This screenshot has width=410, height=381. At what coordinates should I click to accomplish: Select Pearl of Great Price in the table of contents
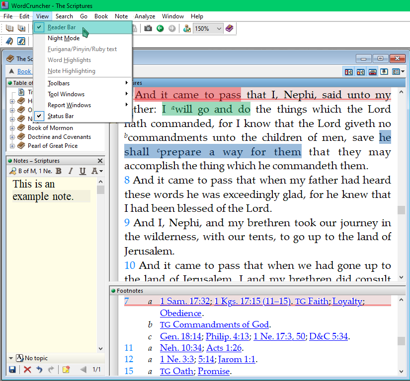click(53, 146)
